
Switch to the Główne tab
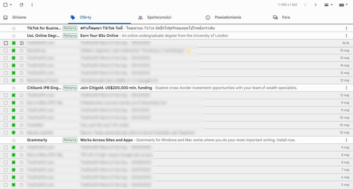[19, 17]
